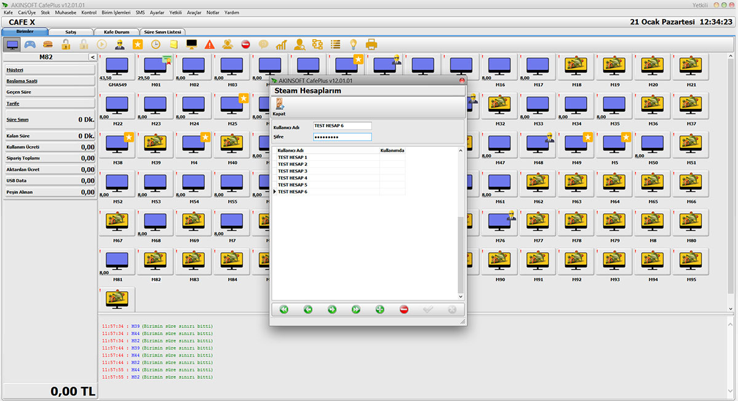Click the red warning triangle toolbar icon

pyautogui.click(x=210, y=44)
